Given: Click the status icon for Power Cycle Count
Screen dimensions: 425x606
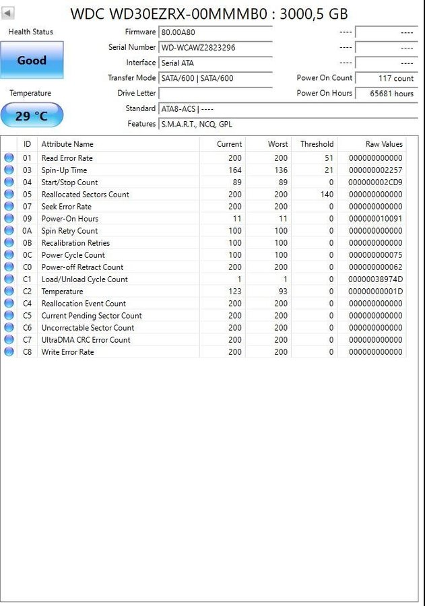Looking at the screenshot, I should (x=9, y=255).
